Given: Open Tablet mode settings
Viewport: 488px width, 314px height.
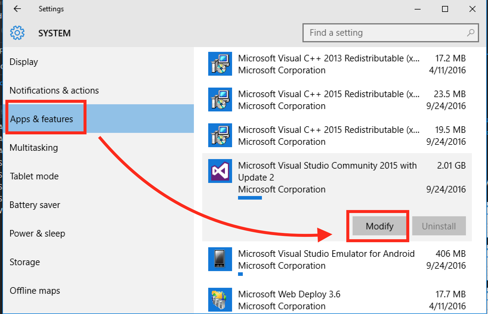Looking at the screenshot, I should pos(98,176).
